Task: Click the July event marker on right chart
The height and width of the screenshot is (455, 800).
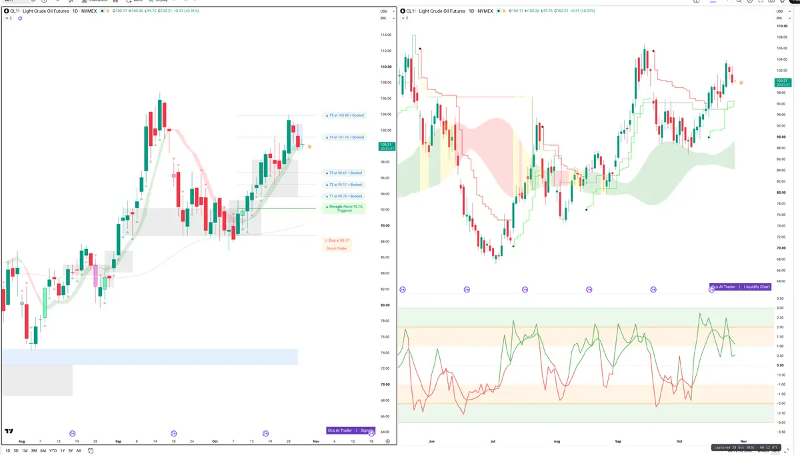Action: (x=525, y=290)
